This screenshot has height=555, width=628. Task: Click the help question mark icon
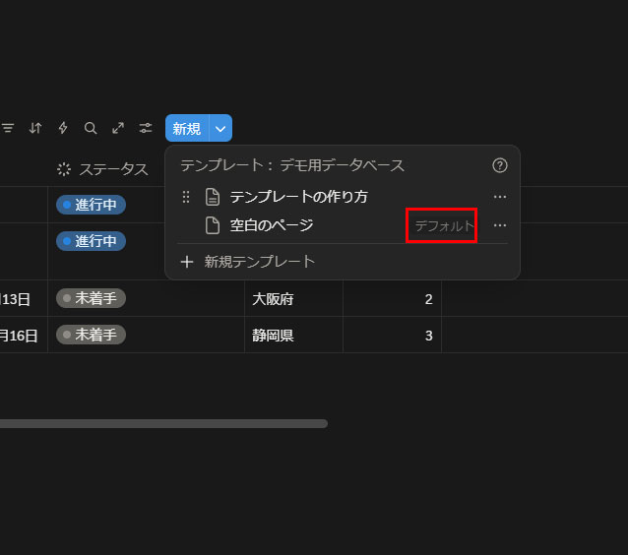499,165
